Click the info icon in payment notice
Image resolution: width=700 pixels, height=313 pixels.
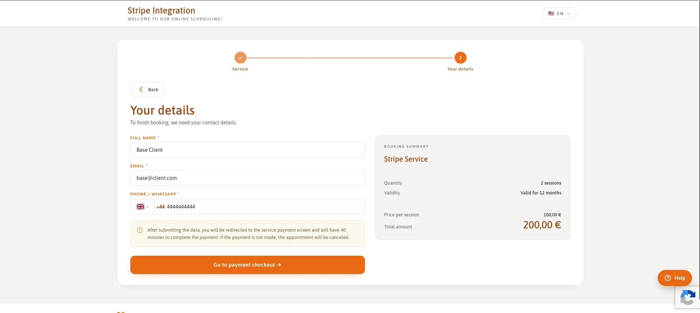pyautogui.click(x=140, y=230)
